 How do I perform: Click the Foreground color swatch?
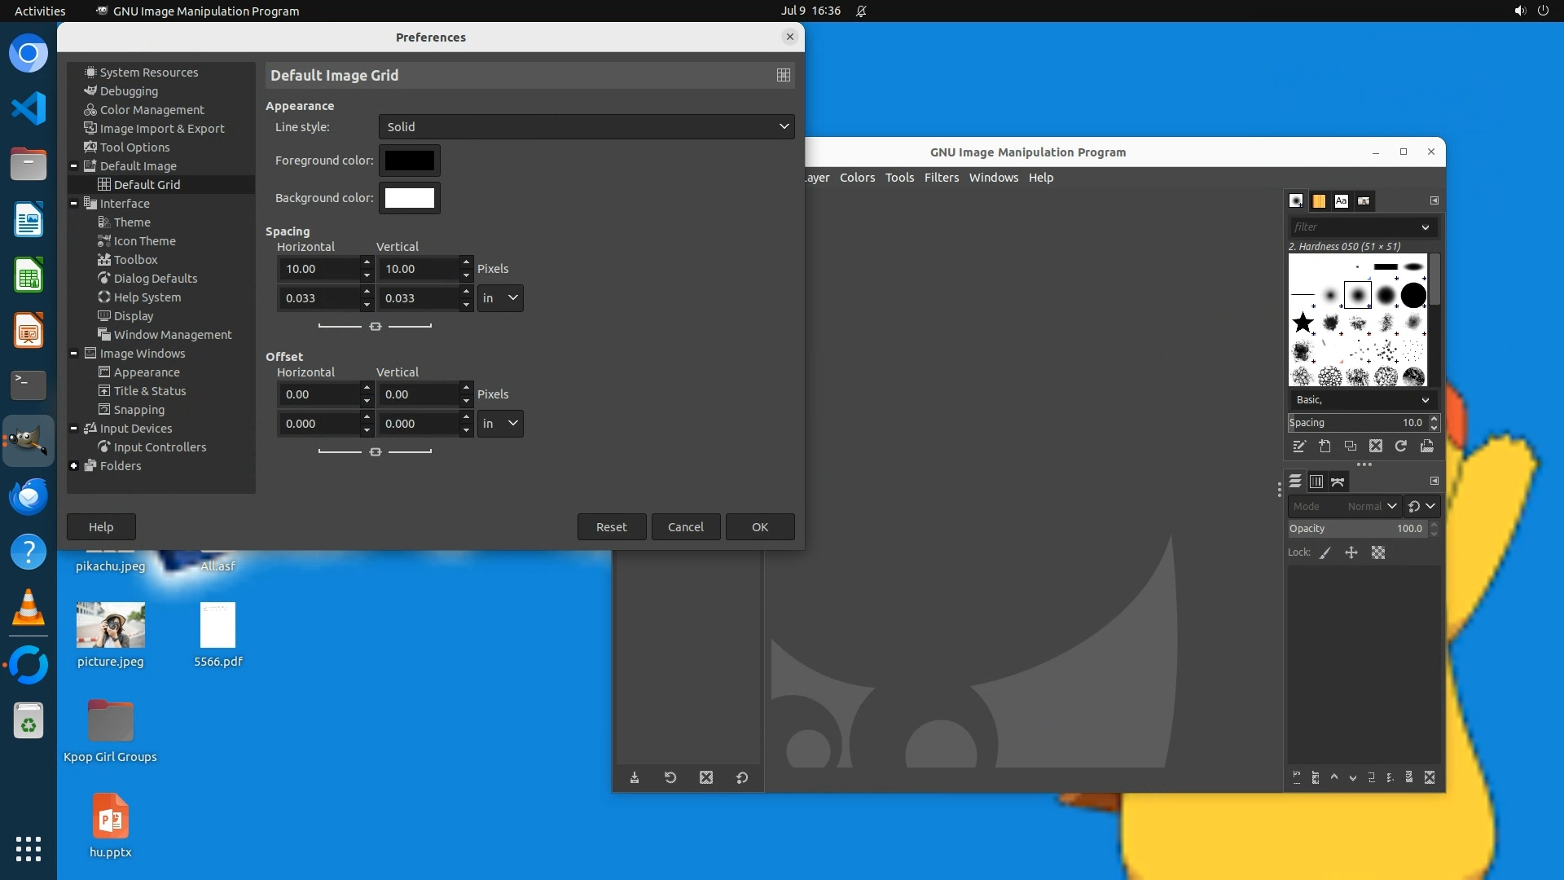click(x=409, y=161)
